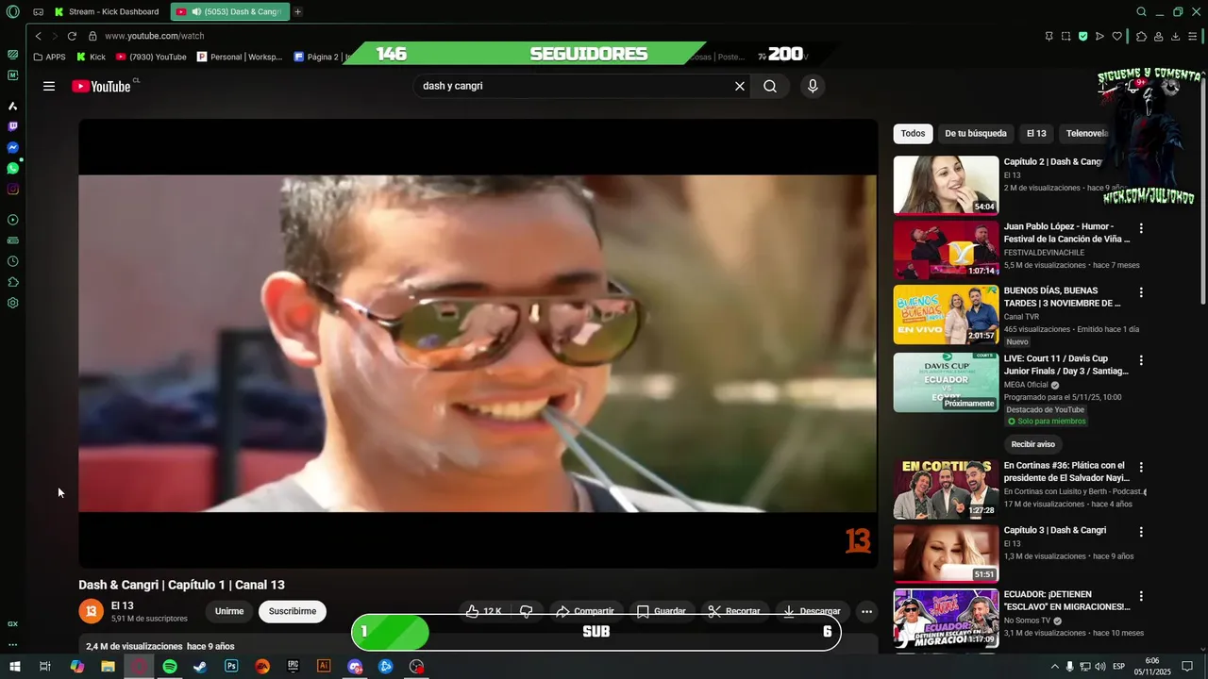Open Spotify from the taskbar
Image resolution: width=1208 pixels, height=679 pixels.
170,667
